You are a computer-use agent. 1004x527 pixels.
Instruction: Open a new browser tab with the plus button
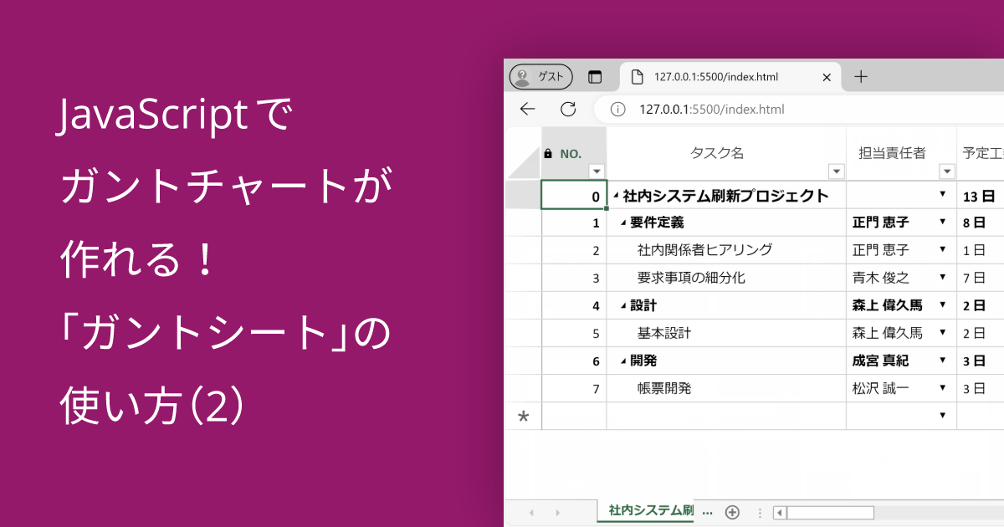[x=861, y=76]
